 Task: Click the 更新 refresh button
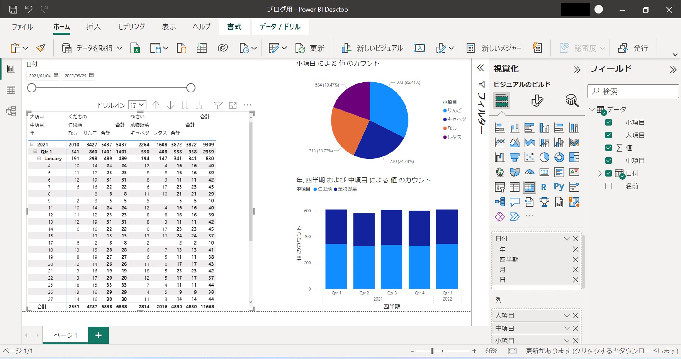(x=310, y=48)
